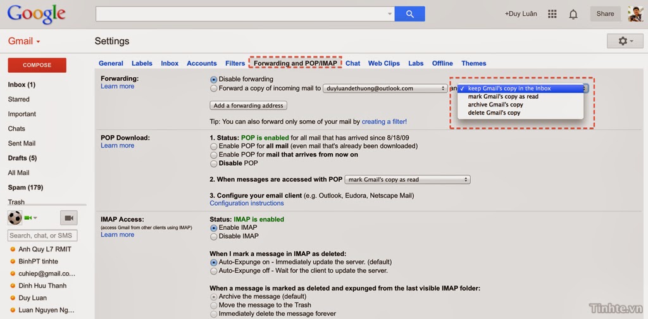Open the Accounts tab

pos(202,63)
